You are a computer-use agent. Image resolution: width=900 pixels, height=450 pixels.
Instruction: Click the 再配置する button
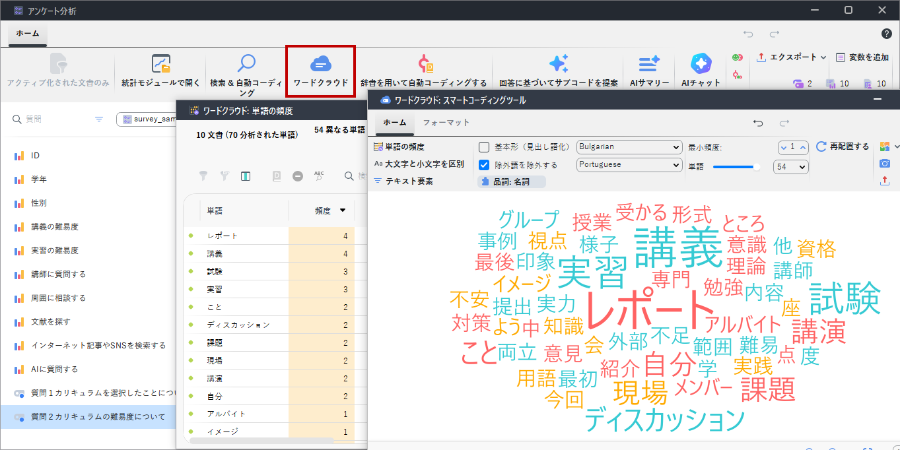843,146
